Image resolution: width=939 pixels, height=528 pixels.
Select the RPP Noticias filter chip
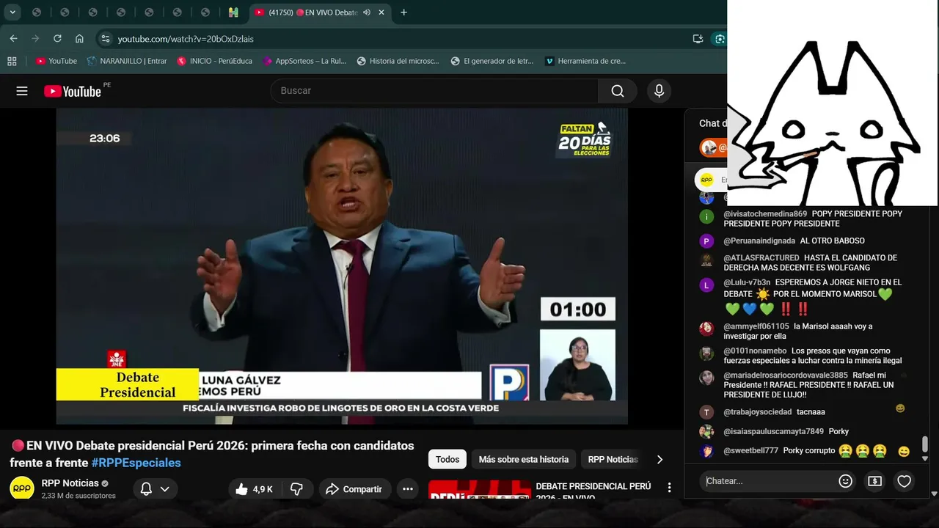point(613,459)
